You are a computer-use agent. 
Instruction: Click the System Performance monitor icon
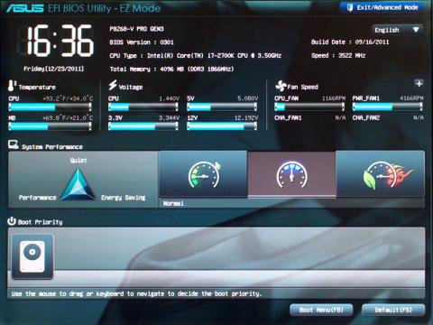point(14,144)
